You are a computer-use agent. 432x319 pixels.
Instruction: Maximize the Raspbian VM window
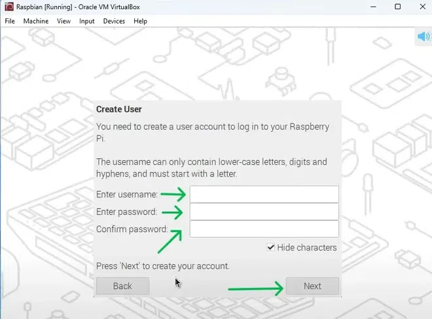(397, 7)
